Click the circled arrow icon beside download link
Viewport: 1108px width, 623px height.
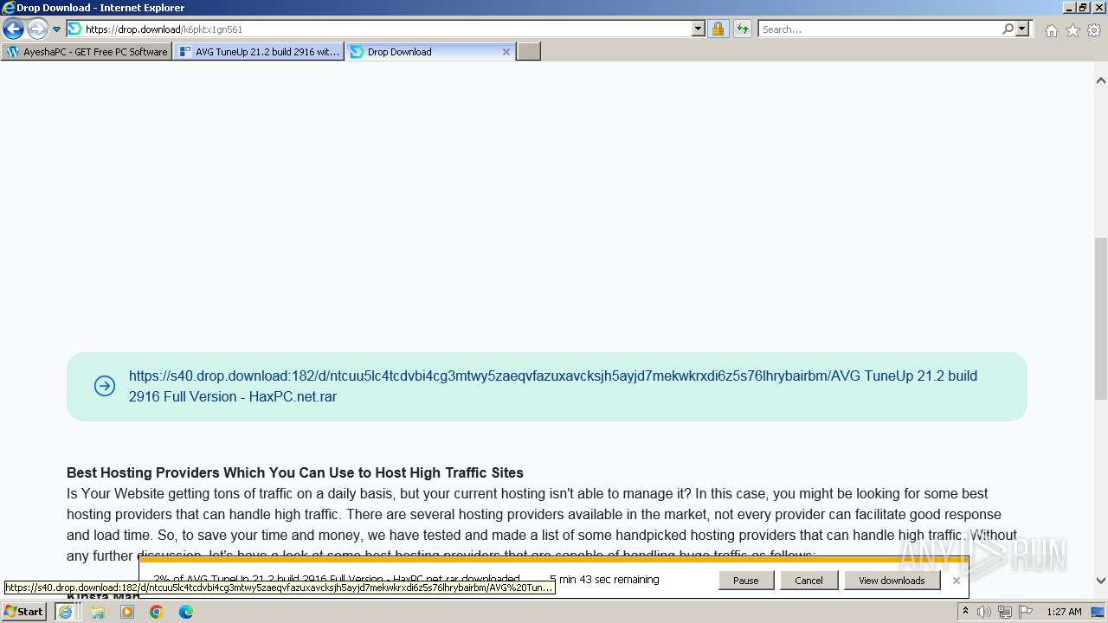point(105,386)
